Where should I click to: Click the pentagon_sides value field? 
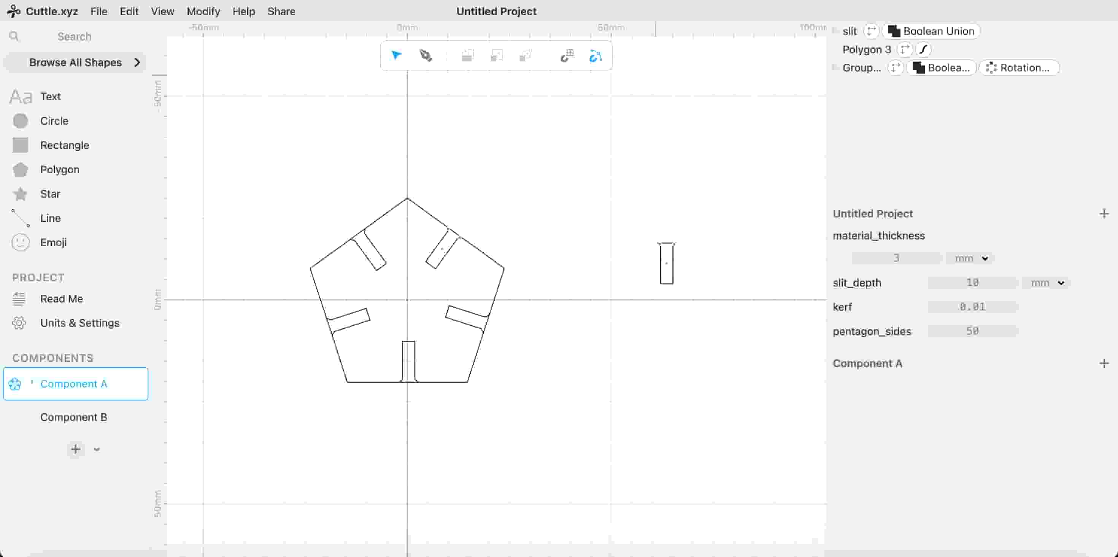pyautogui.click(x=972, y=331)
